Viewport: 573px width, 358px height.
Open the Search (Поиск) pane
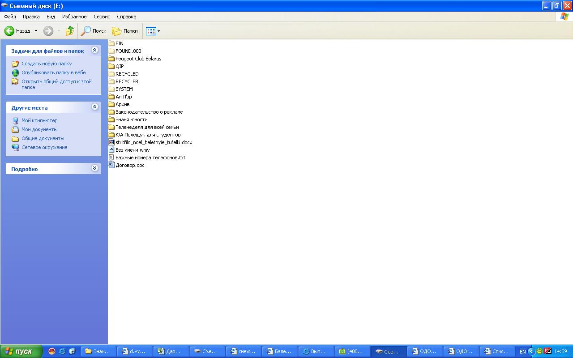tap(94, 31)
